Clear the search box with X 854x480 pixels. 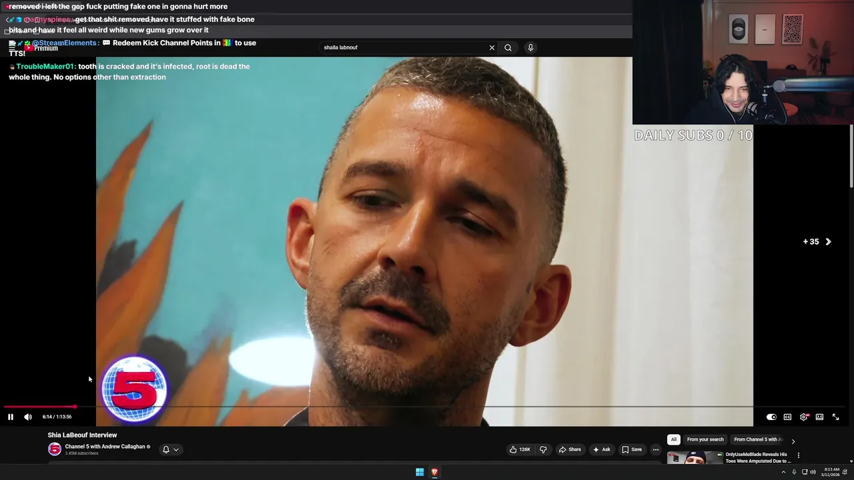pos(492,47)
